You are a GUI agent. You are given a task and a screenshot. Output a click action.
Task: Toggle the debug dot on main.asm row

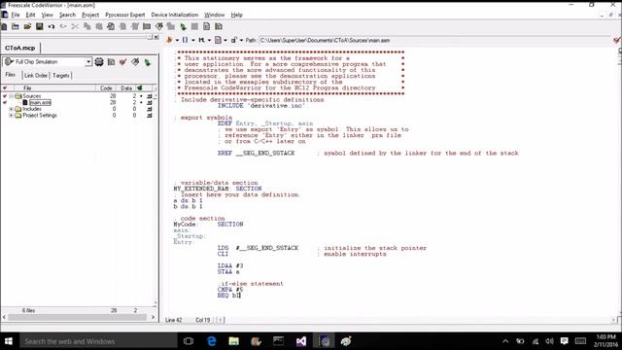pyautogui.click(x=141, y=102)
